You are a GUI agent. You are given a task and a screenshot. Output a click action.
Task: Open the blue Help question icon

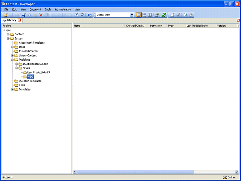90,15
